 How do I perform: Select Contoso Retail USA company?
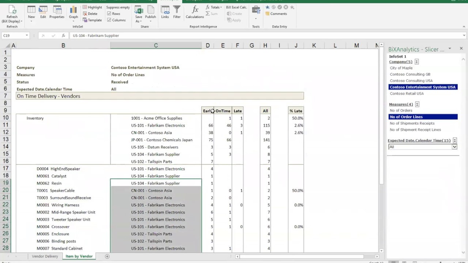click(x=407, y=94)
